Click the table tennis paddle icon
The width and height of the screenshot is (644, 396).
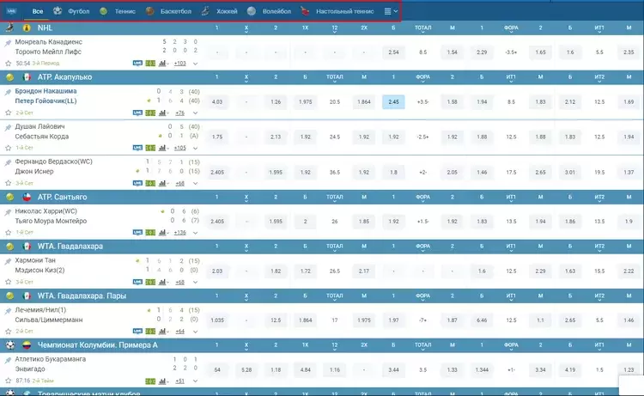(304, 11)
